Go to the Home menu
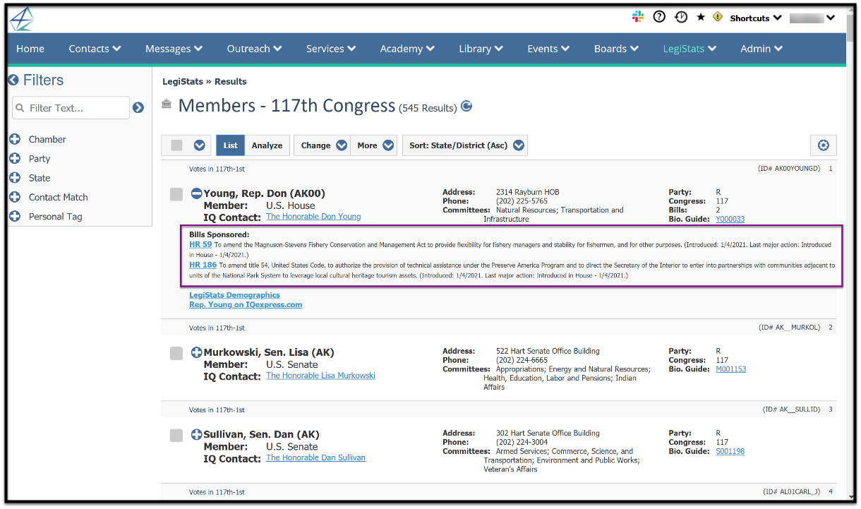The width and height of the screenshot is (861, 509). tap(30, 49)
